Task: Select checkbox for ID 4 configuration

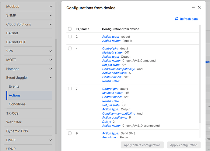Action: 70,49
